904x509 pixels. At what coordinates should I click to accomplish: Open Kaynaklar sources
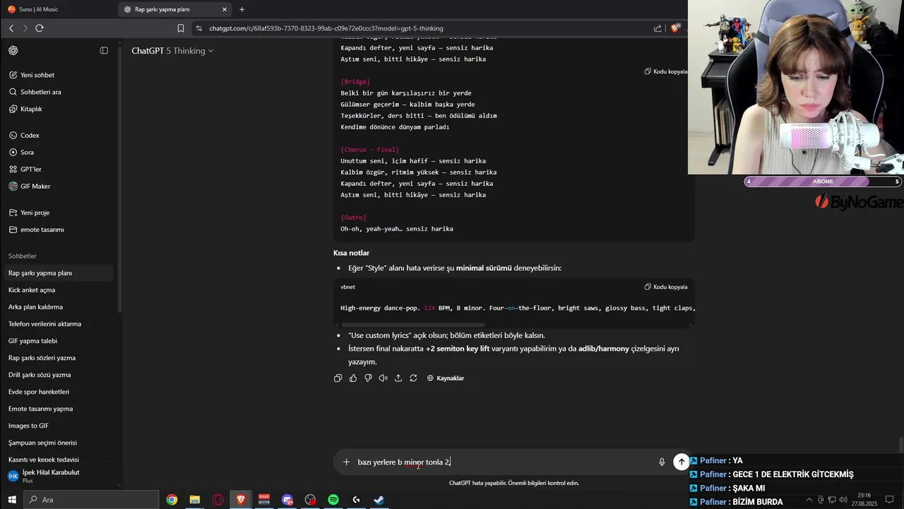click(x=446, y=378)
